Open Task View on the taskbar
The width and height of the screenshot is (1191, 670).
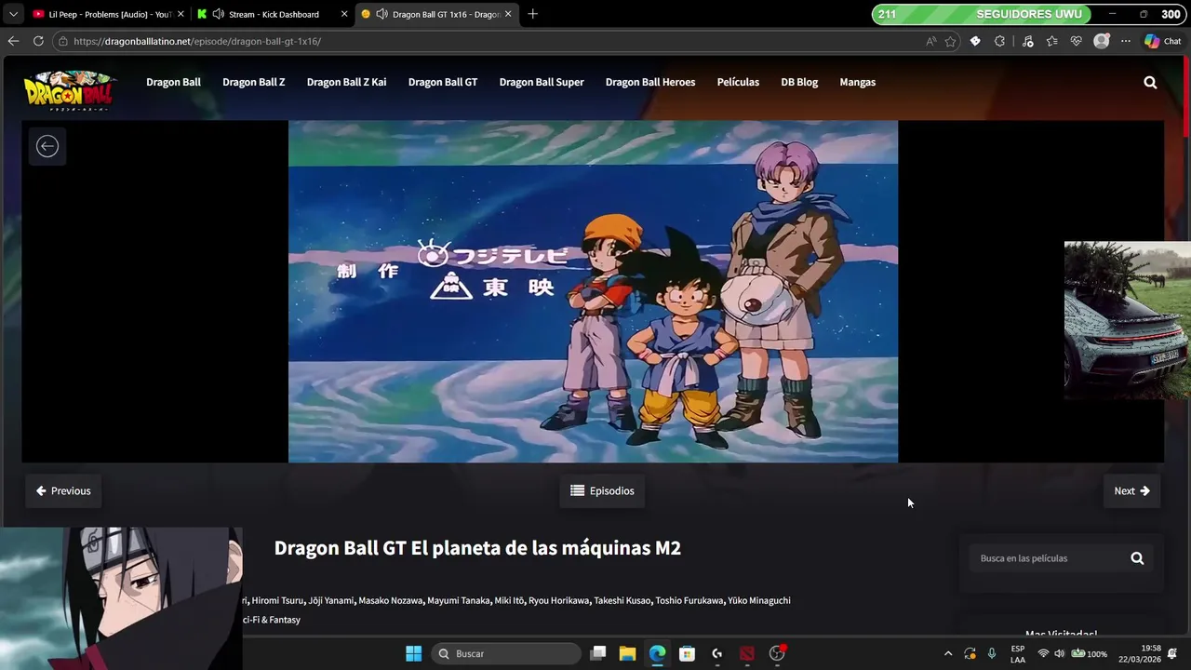(x=597, y=653)
